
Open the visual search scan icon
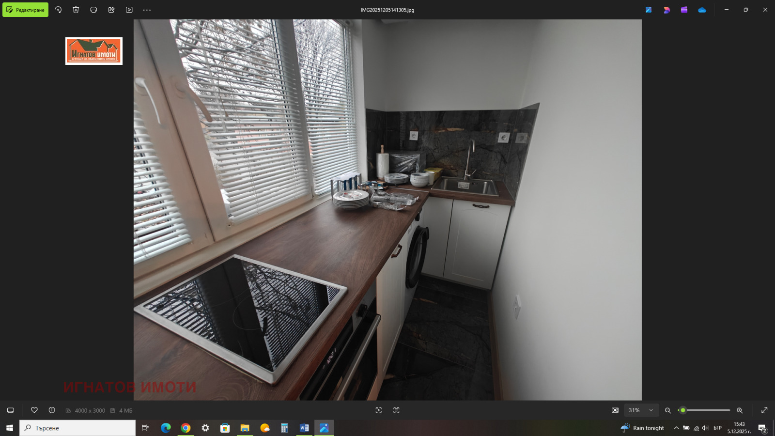(x=379, y=410)
